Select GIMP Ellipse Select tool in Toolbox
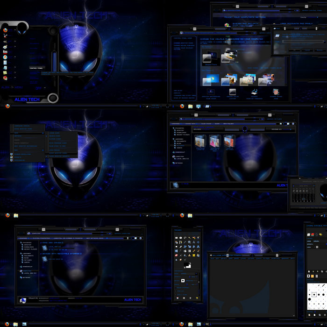The width and height of the screenshot is (327, 327). pos(181,238)
